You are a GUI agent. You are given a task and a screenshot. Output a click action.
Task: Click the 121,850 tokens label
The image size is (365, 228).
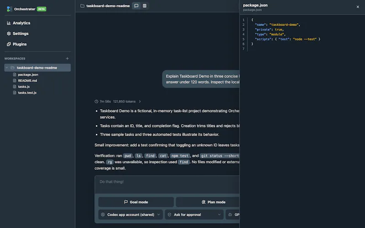click(x=124, y=101)
